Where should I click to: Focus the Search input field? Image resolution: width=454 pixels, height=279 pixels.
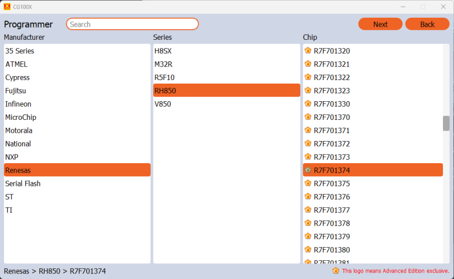tap(132, 24)
